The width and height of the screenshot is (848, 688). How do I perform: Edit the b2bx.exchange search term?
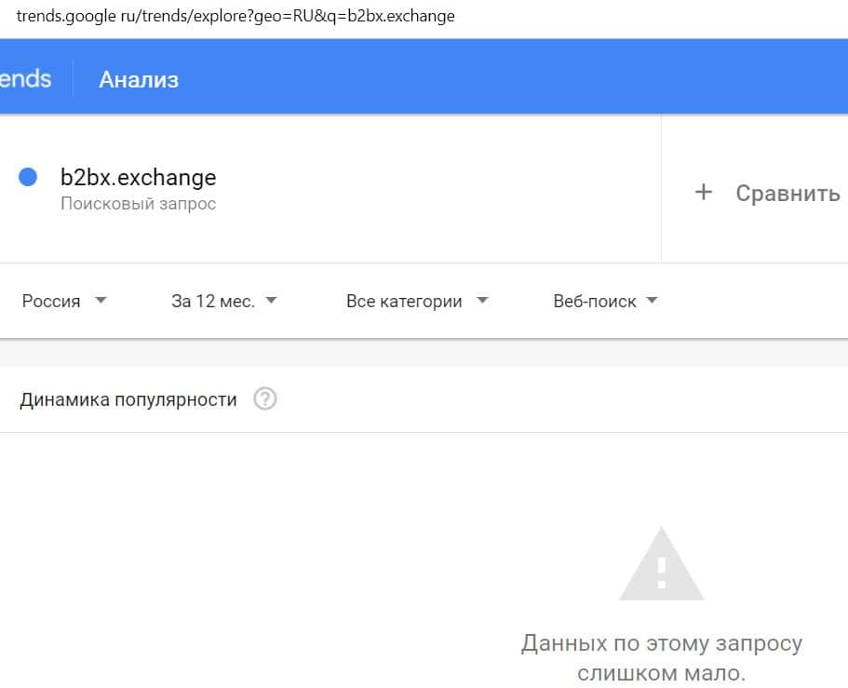point(138,177)
